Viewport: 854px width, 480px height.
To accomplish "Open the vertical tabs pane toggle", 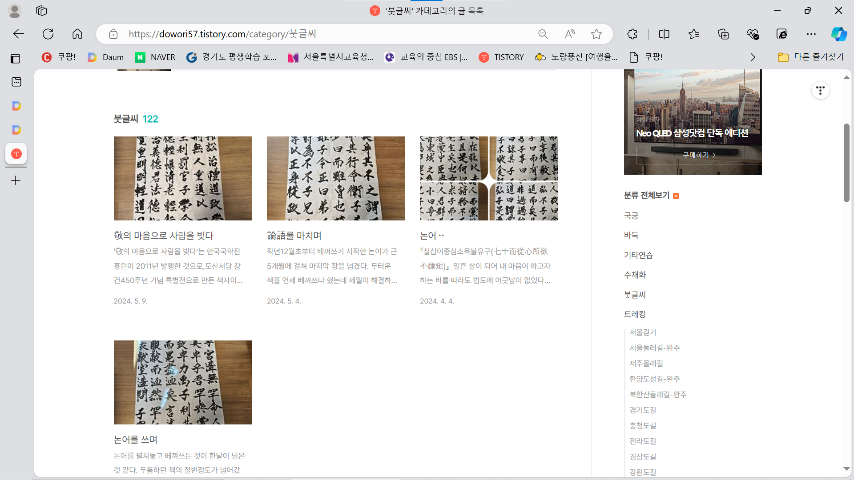I will click(x=16, y=58).
